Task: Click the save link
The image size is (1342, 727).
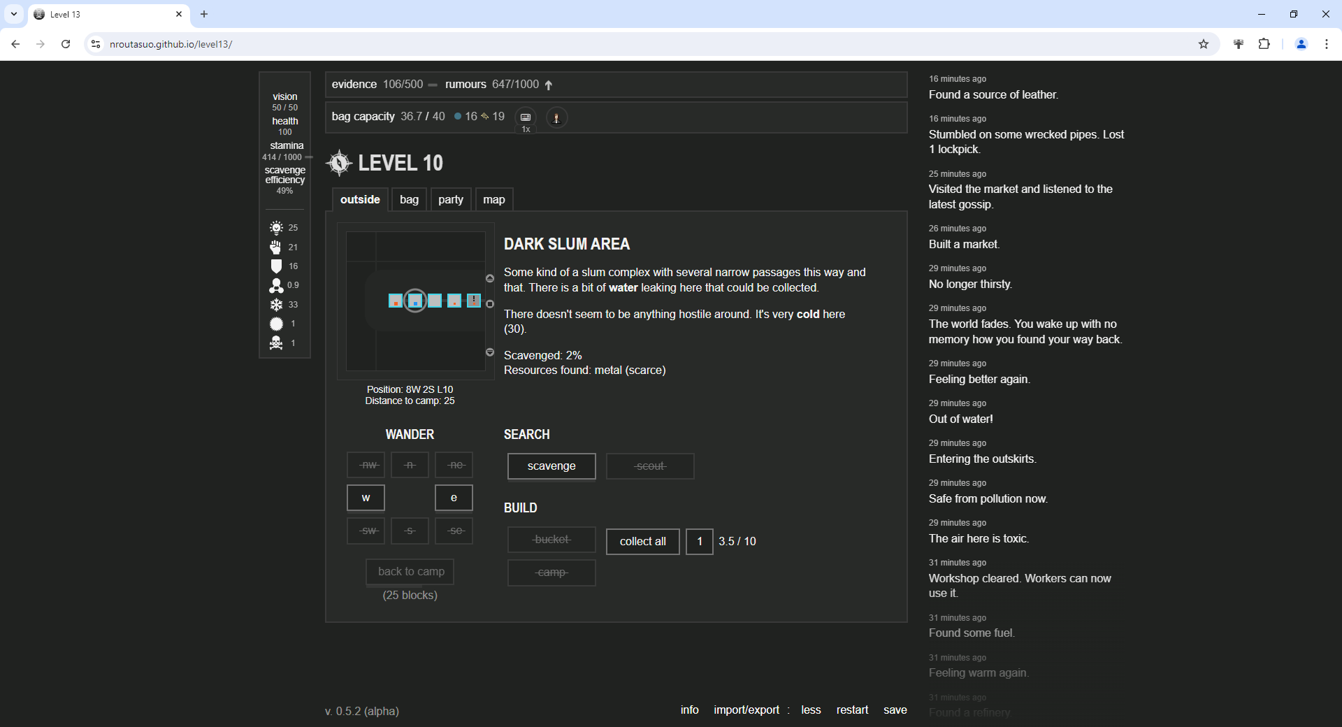Action: [x=895, y=710]
